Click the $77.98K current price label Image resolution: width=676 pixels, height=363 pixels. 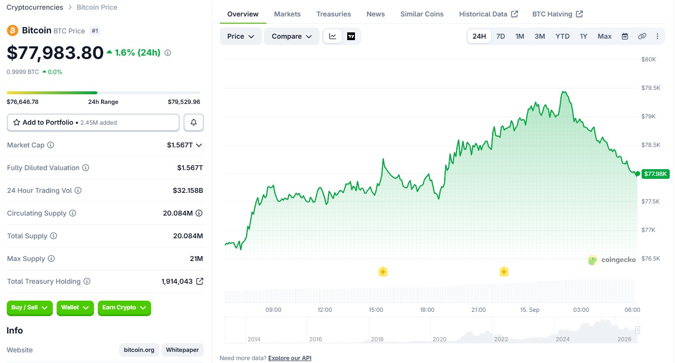pos(655,174)
